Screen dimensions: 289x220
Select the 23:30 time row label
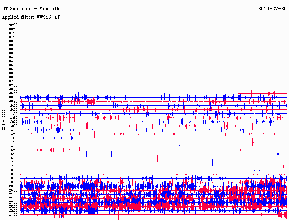(13, 215)
